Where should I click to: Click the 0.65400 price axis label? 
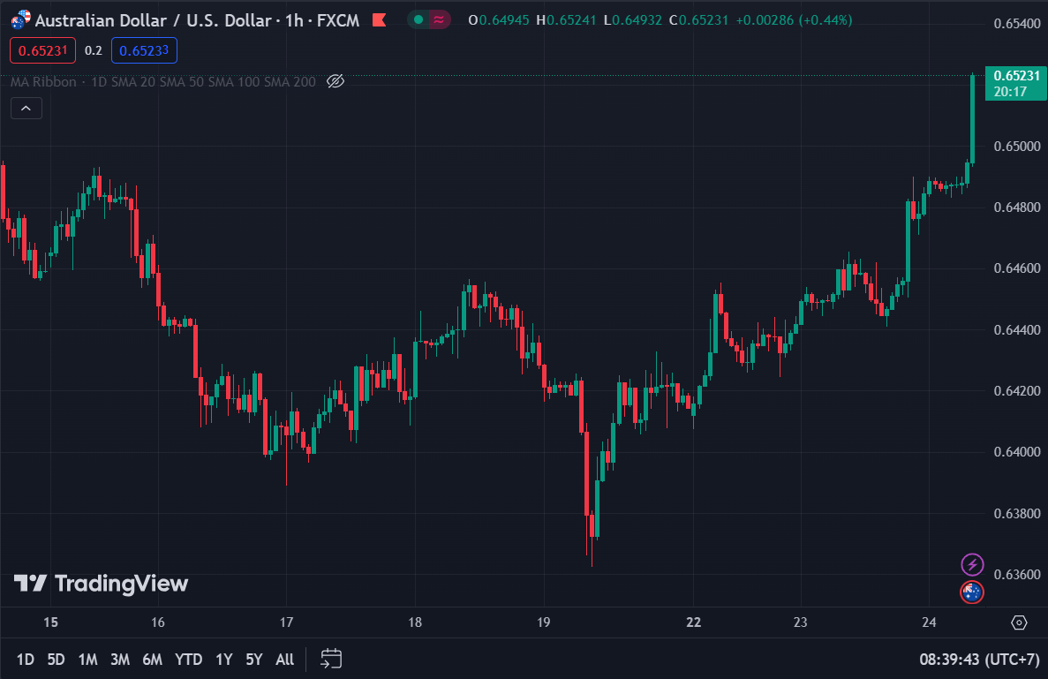pos(1016,23)
